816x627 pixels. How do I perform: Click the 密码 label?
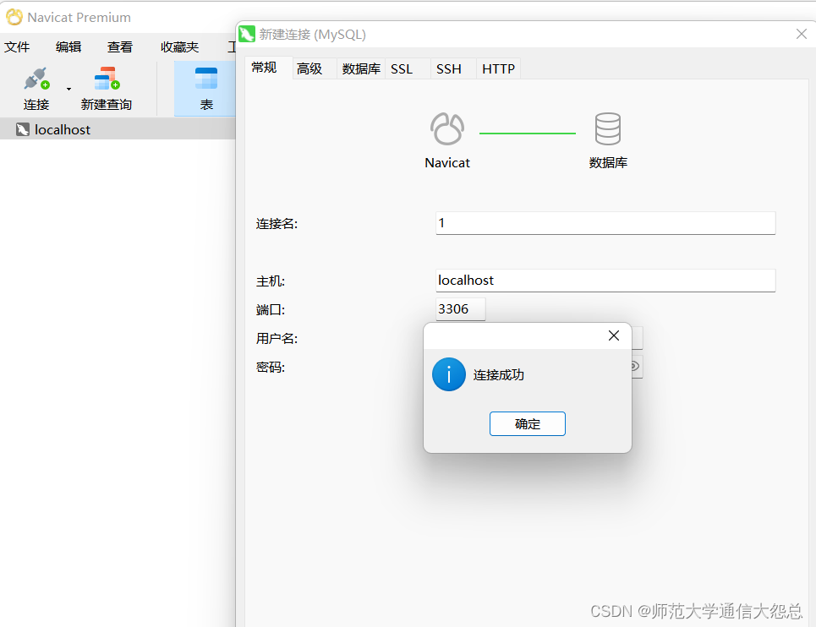coord(271,367)
